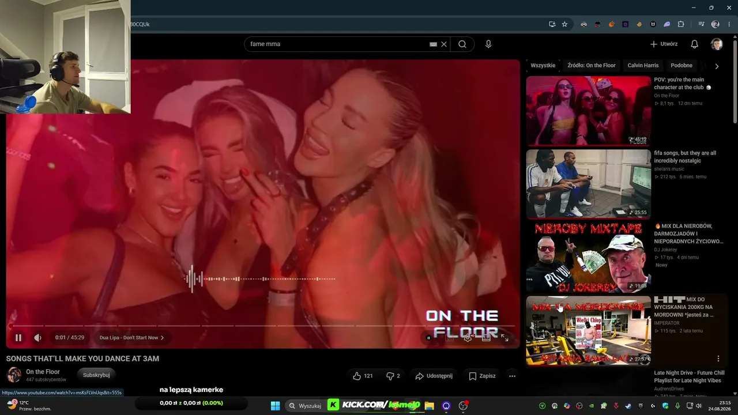Select the Źródło: On the Floor chip
The height and width of the screenshot is (415, 738).
[x=592, y=66]
